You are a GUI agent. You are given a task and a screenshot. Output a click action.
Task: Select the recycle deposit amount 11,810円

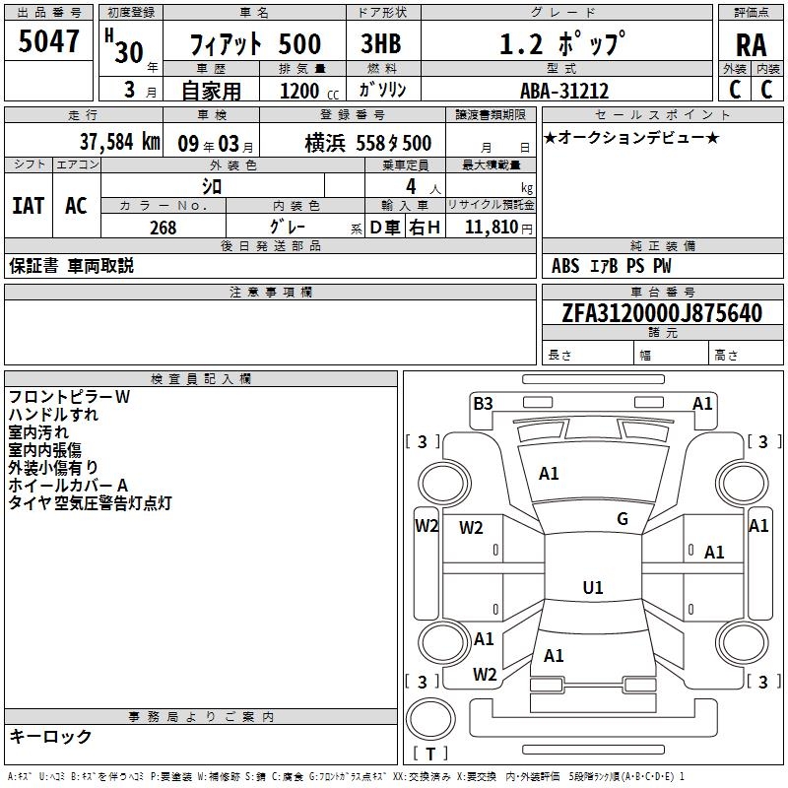tap(498, 228)
